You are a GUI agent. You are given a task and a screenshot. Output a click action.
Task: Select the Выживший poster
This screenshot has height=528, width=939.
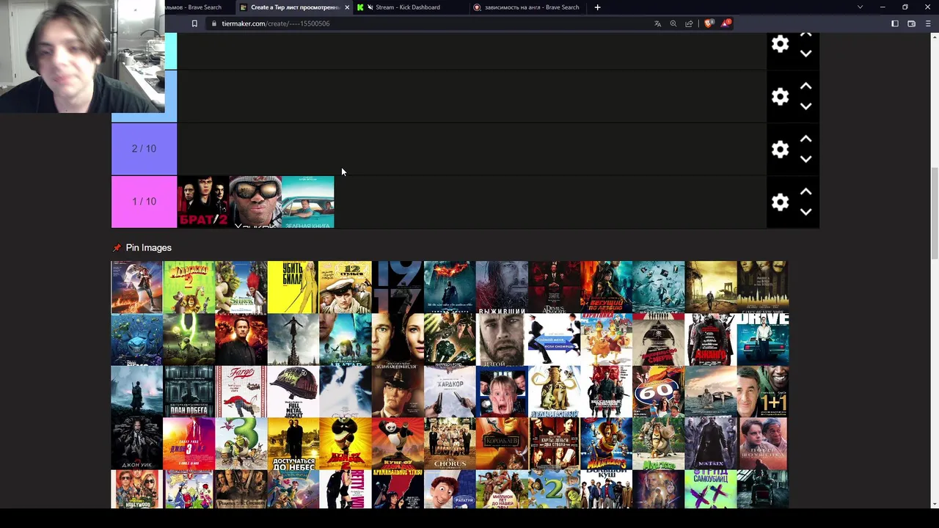click(502, 287)
